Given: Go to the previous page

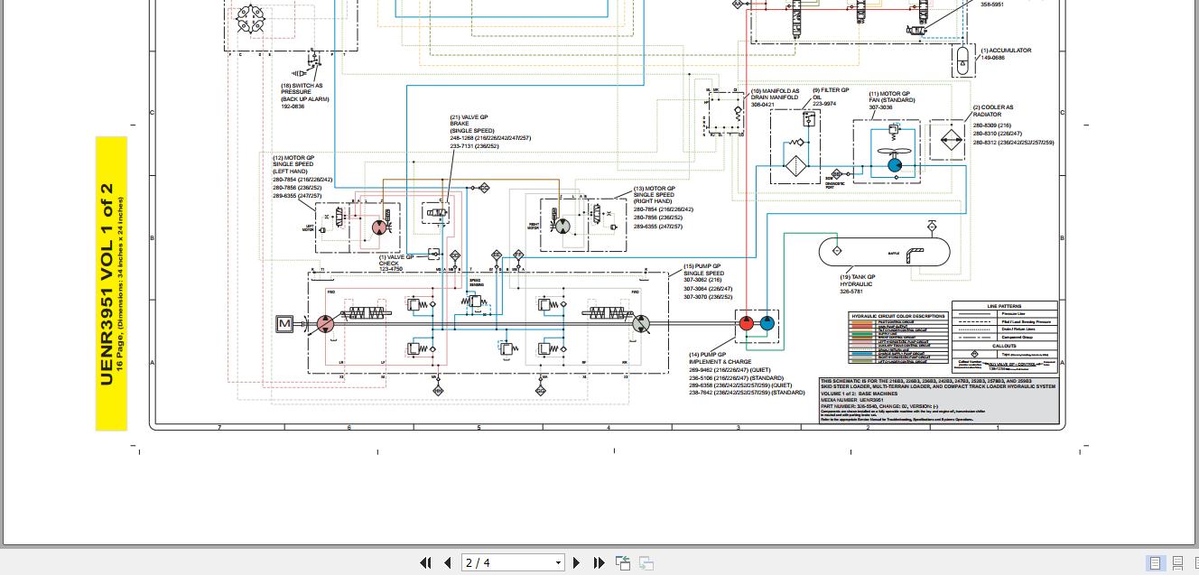Looking at the screenshot, I should click(x=448, y=562).
